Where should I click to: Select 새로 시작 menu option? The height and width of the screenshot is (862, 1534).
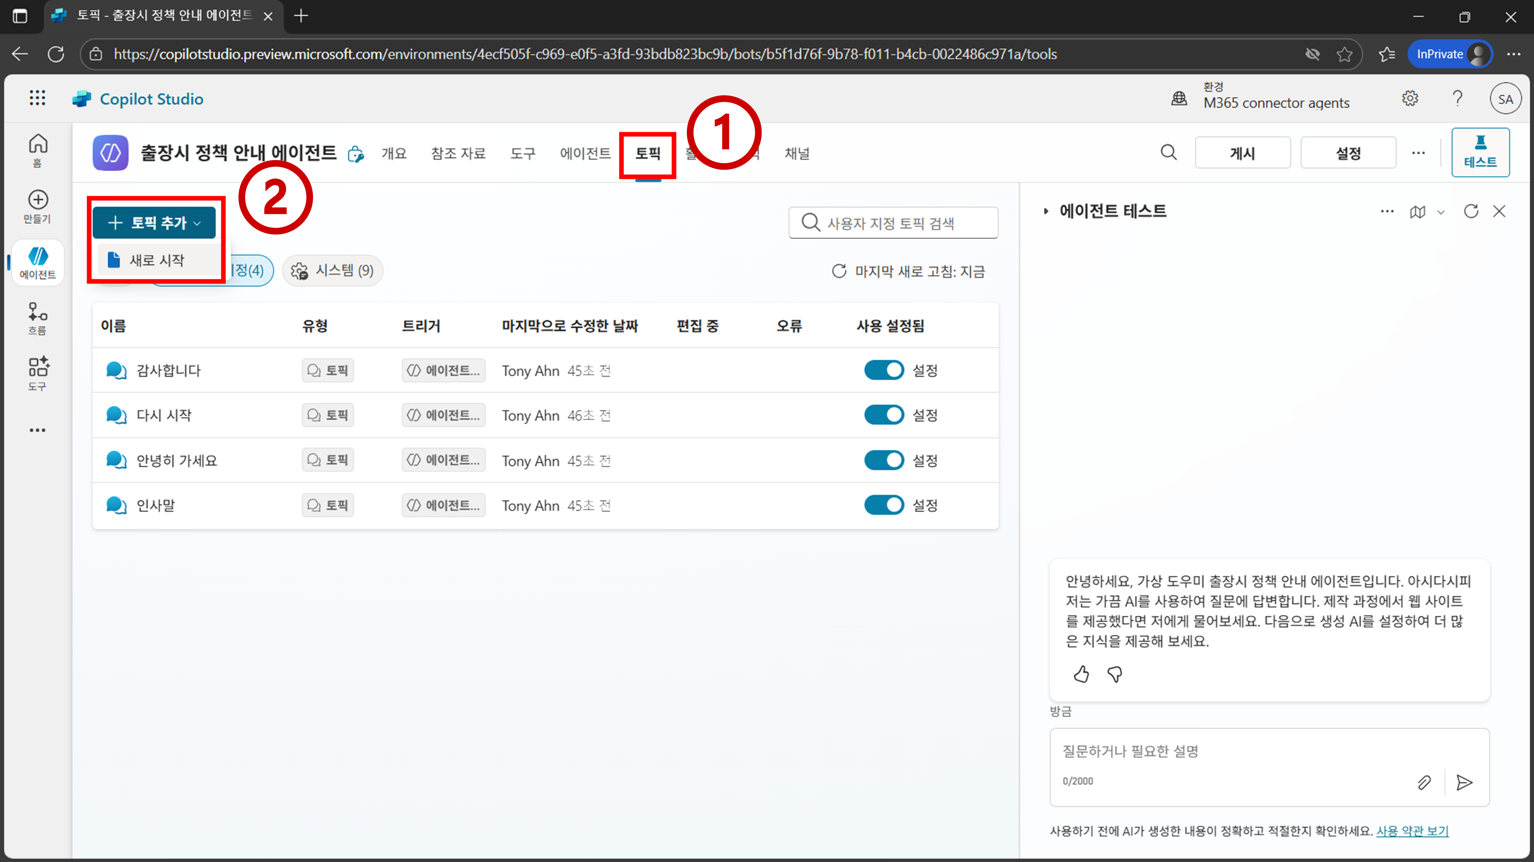(156, 260)
